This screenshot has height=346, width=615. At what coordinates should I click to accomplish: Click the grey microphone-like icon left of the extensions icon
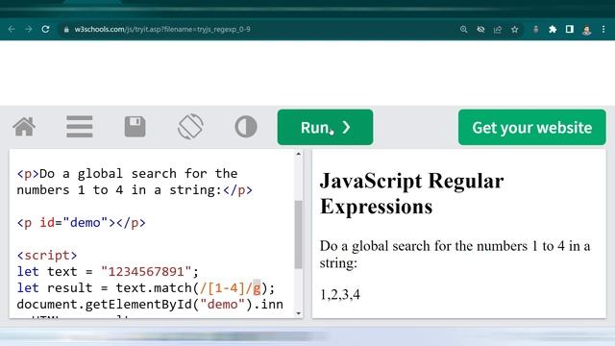[x=536, y=30]
